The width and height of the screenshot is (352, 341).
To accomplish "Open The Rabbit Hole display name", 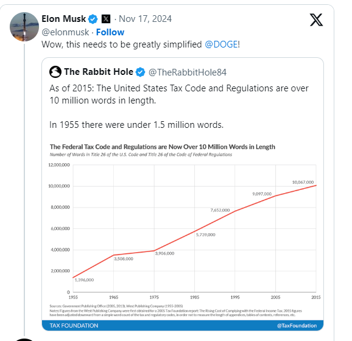I will (x=99, y=72).
